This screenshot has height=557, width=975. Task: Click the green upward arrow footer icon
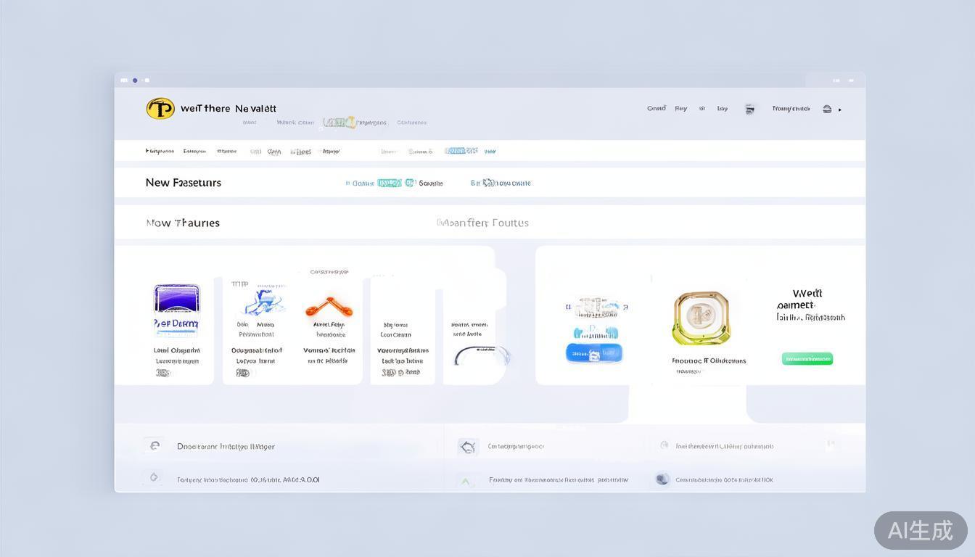(x=465, y=480)
